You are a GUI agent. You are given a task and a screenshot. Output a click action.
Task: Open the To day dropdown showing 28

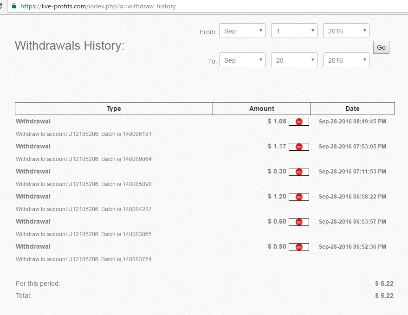pos(294,60)
